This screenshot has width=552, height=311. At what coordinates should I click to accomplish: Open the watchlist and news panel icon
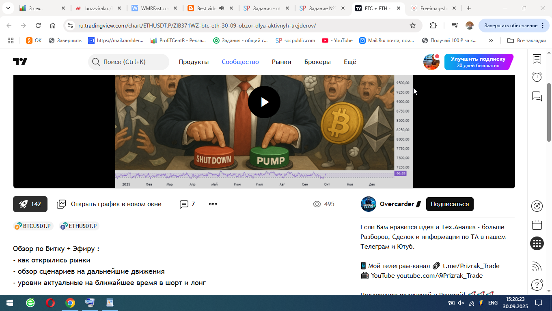[x=537, y=59]
